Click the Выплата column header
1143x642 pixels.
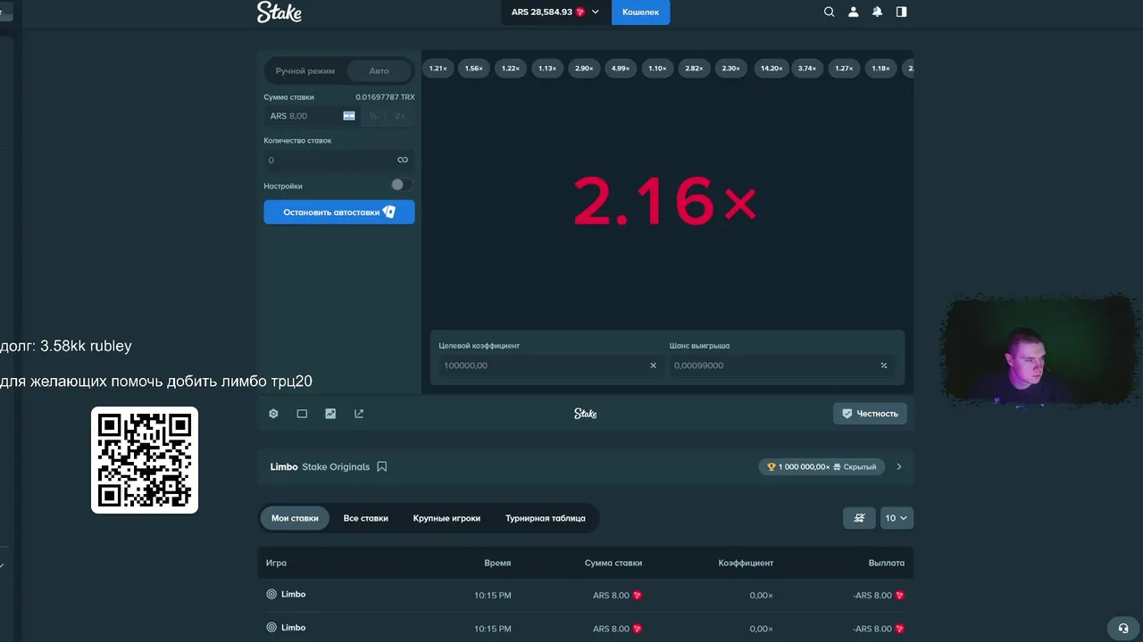pos(887,564)
